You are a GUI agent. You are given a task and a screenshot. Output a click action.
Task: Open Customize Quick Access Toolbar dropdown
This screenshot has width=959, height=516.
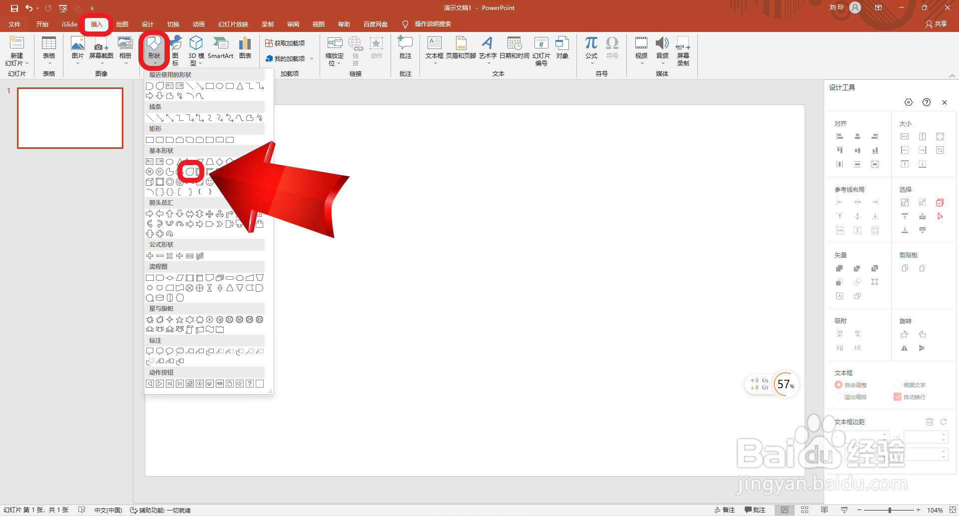[x=92, y=8]
